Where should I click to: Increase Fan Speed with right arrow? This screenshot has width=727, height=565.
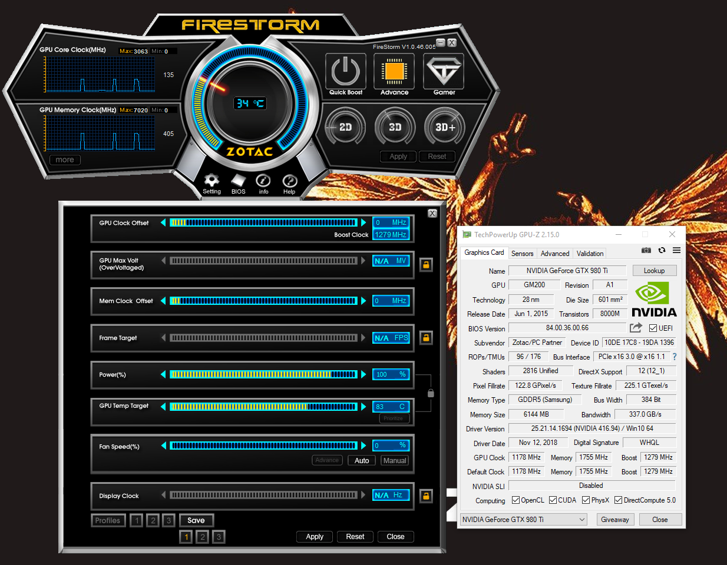click(363, 446)
